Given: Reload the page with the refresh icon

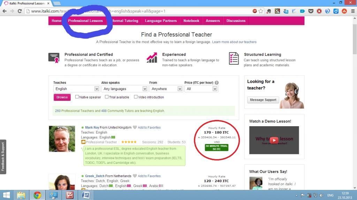Looking at the screenshot, I should 20,11.
